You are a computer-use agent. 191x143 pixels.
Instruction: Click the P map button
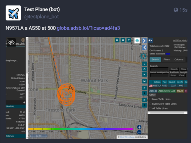144,88
